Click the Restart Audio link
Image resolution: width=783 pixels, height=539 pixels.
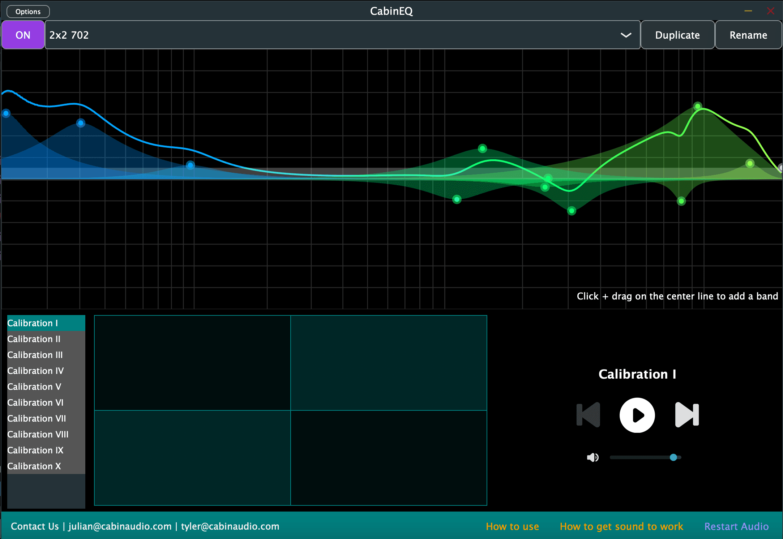[736, 526]
